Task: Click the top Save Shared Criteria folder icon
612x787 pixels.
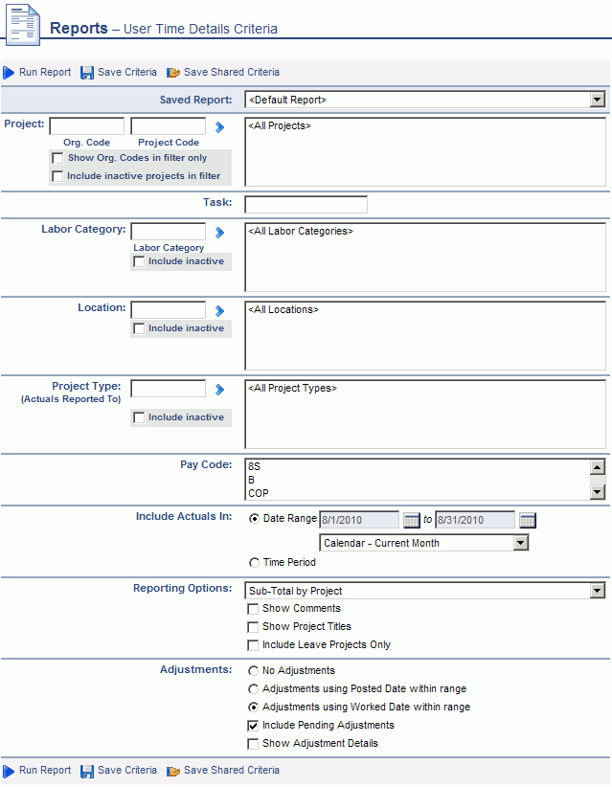Action: tap(173, 73)
